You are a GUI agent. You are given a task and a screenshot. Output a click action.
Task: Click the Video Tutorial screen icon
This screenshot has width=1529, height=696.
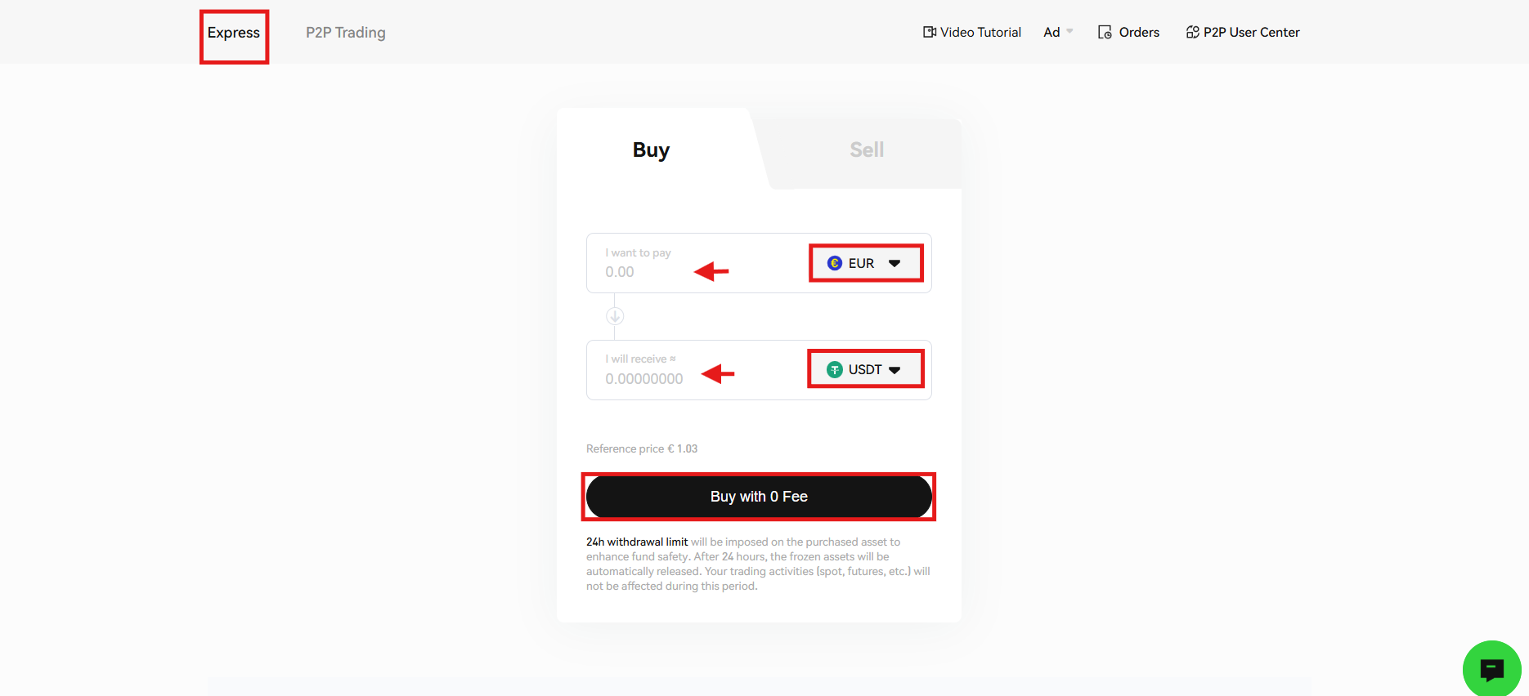pyautogui.click(x=929, y=31)
